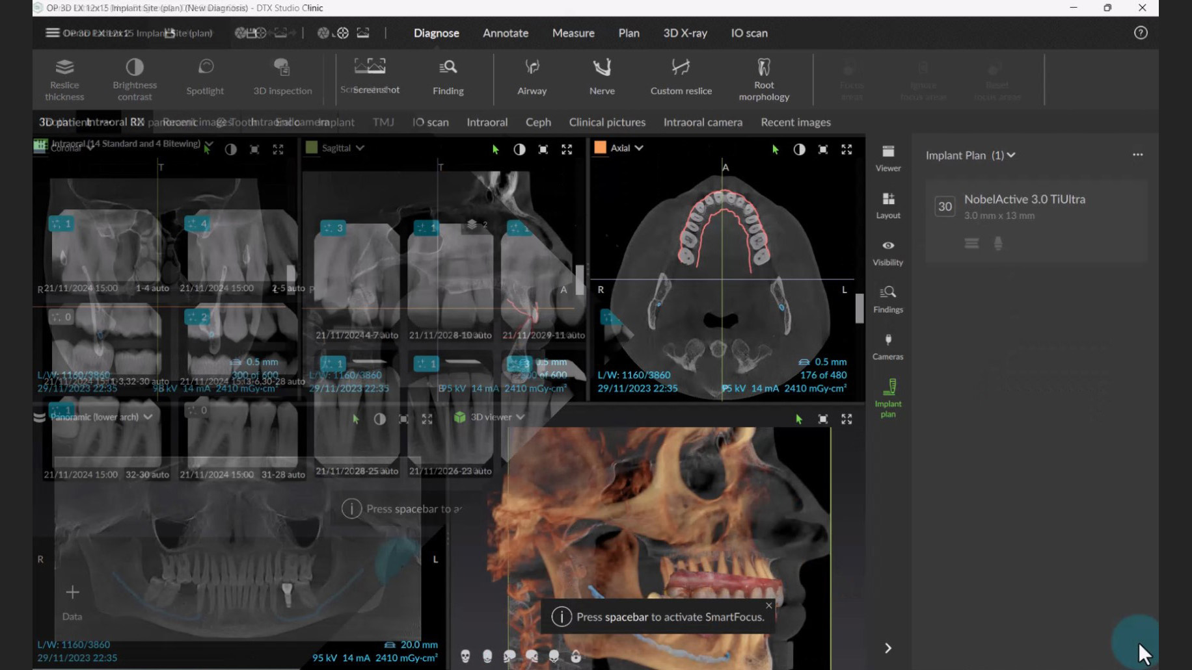Select the Implant plan sidebar panel

[888, 398]
